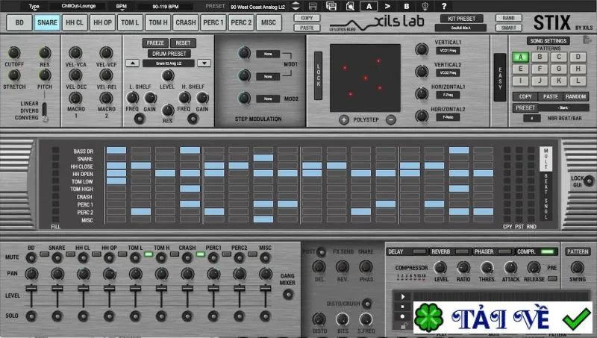Click the PolyStep minus icon

coord(390,120)
